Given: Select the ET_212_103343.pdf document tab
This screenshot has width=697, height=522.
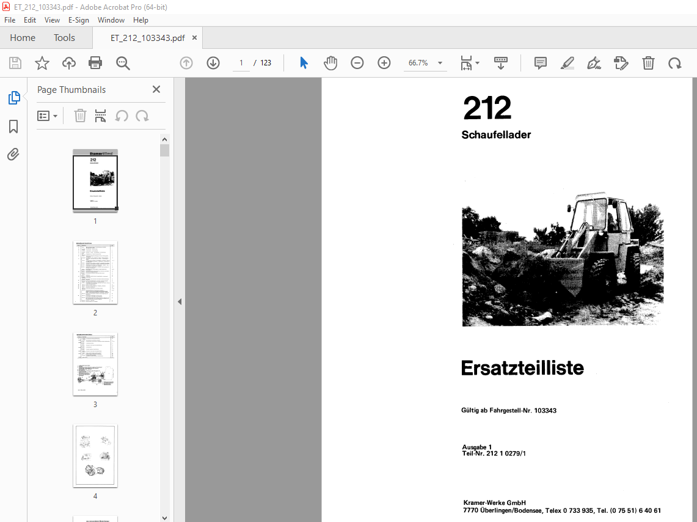Looking at the screenshot, I should click(148, 39).
